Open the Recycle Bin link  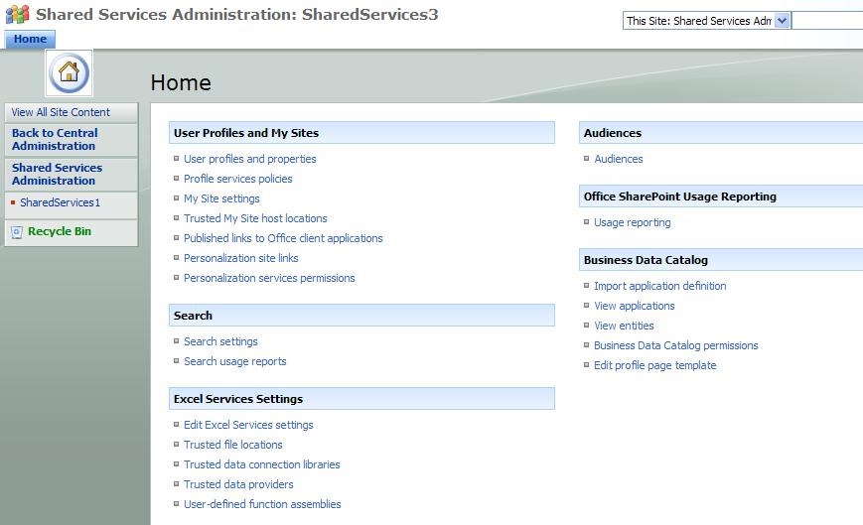60,231
